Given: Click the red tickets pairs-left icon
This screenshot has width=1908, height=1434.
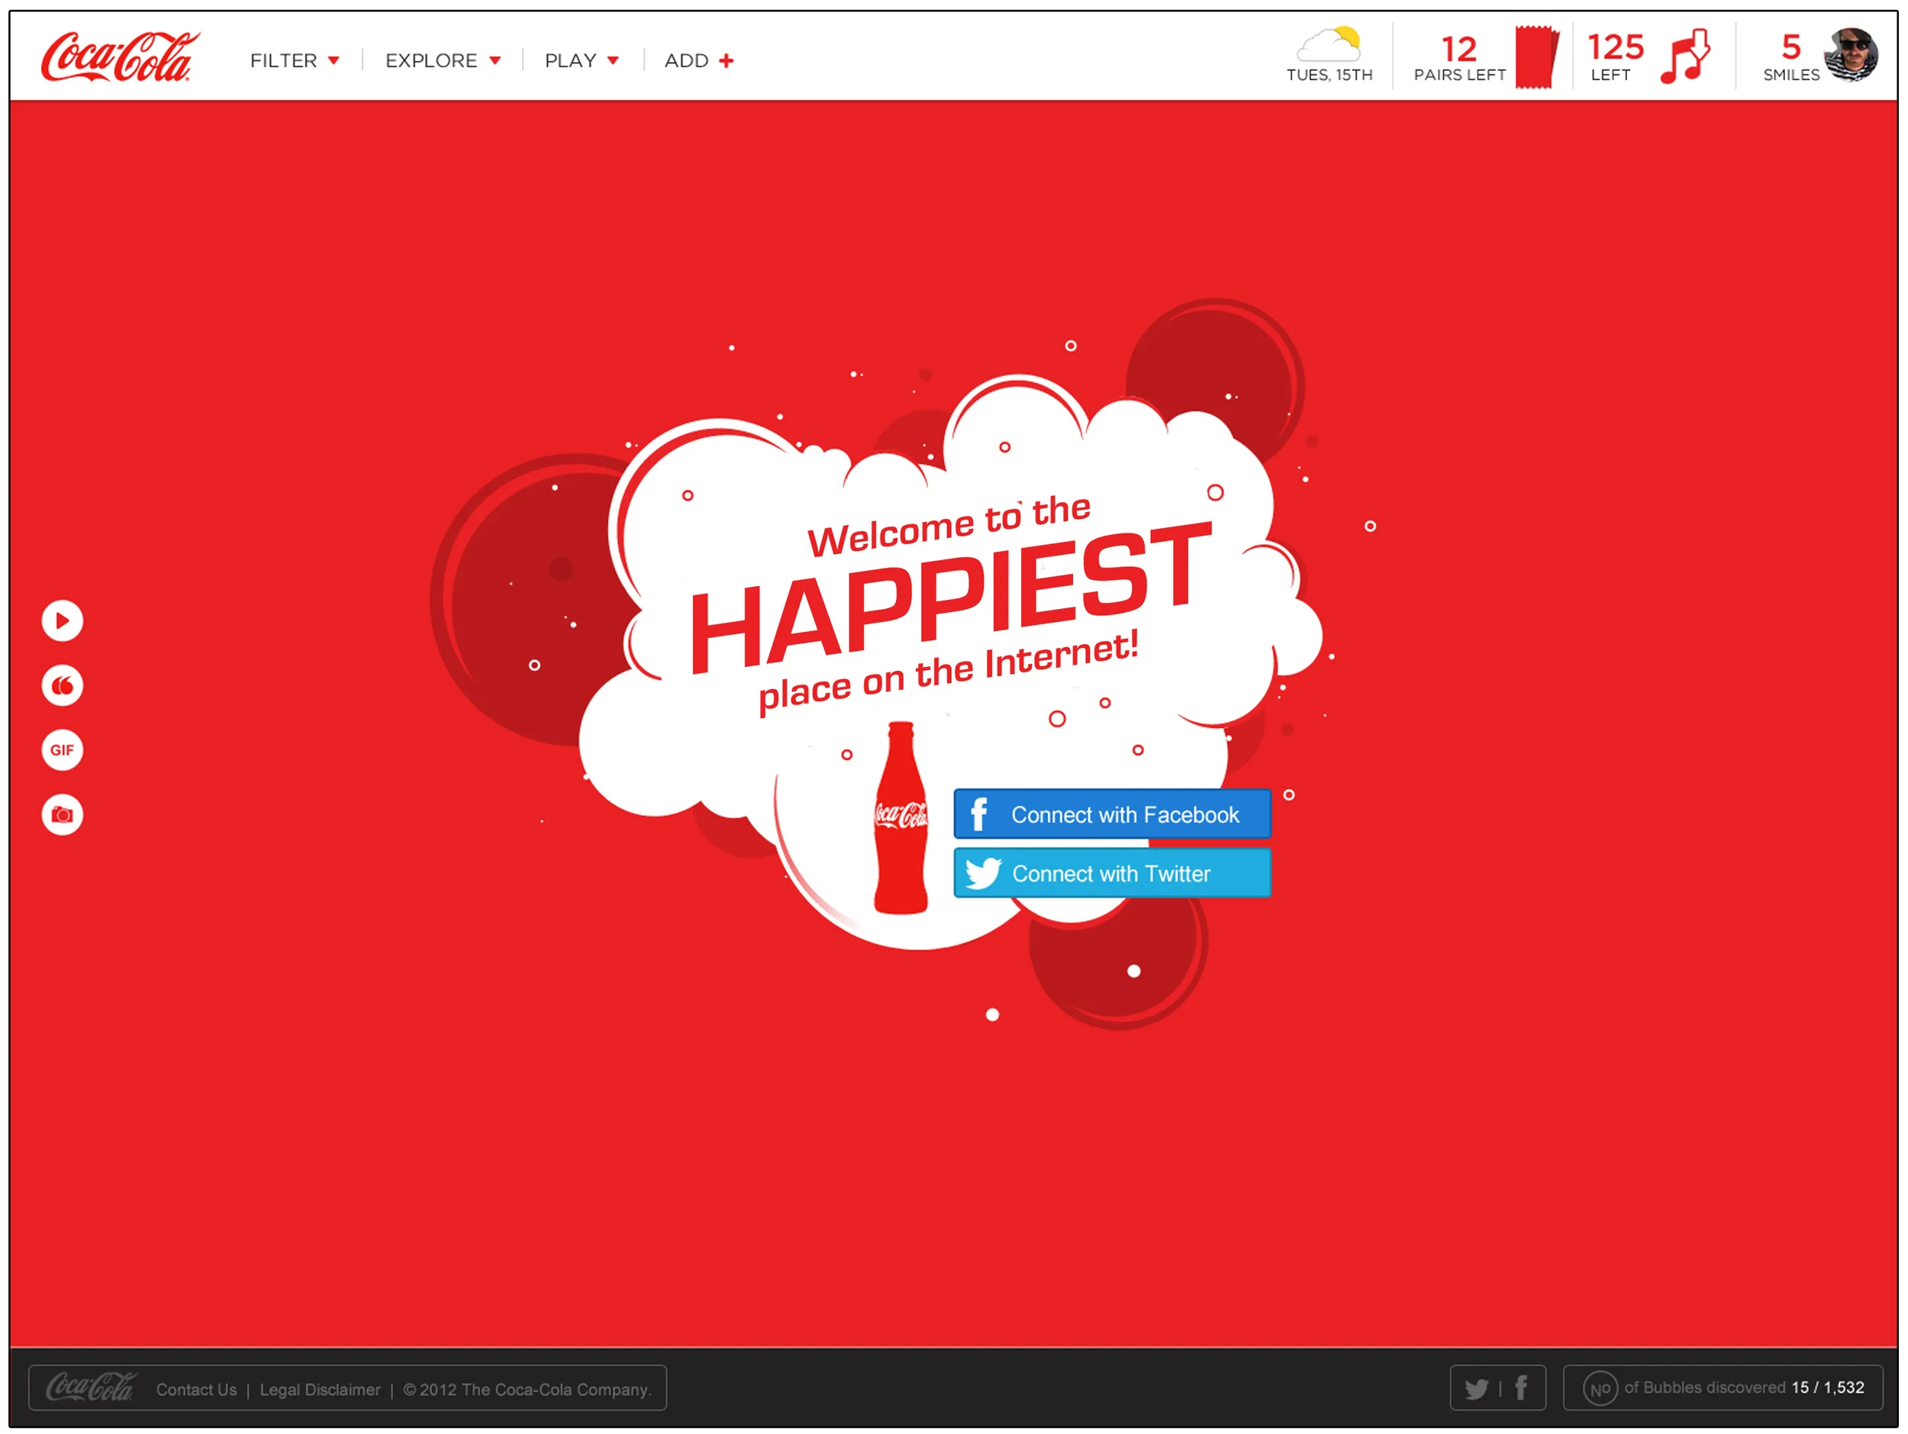Looking at the screenshot, I should point(1536,57).
